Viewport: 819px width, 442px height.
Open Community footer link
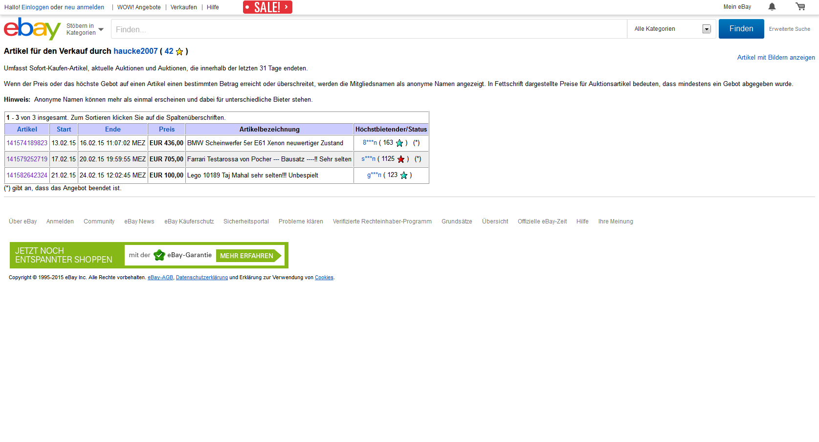99,221
